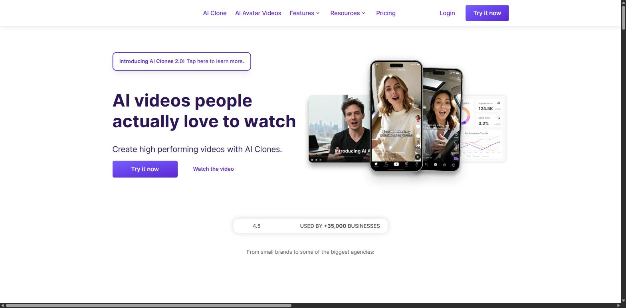Click Try it now below the headline

[145, 169]
